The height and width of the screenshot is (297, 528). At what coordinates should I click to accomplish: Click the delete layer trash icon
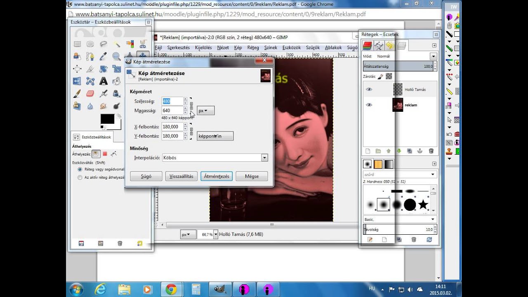[x=431, y=151]
